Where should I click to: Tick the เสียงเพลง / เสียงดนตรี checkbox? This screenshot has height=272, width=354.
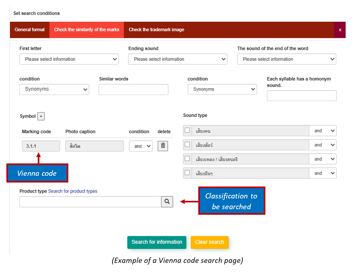pos(187,159)
